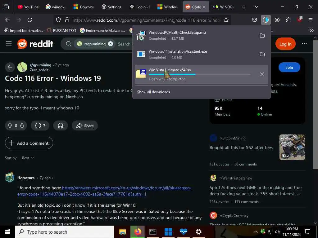
Task: Open containing folder for Windows11InstallationAssistant.exe
Action: 262,54
